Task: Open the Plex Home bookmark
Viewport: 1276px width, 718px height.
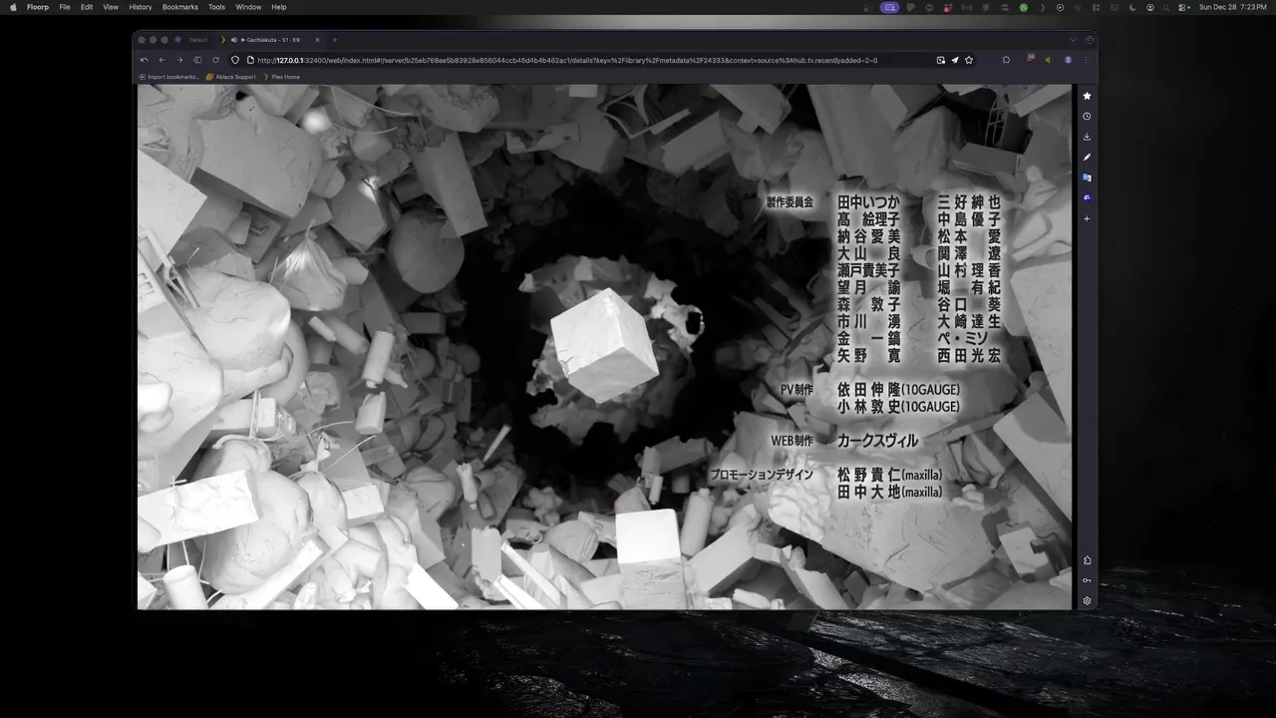Action: click(x=281, y=77)
